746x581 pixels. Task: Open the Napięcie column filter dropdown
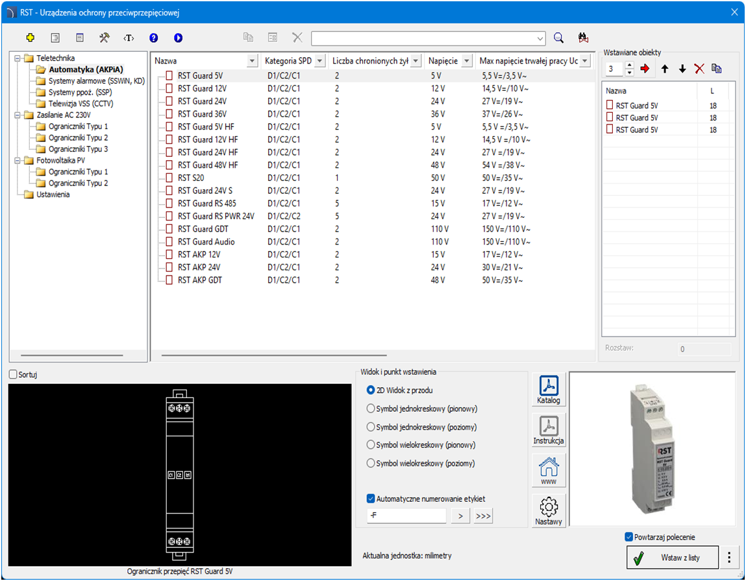pos(468,61)
